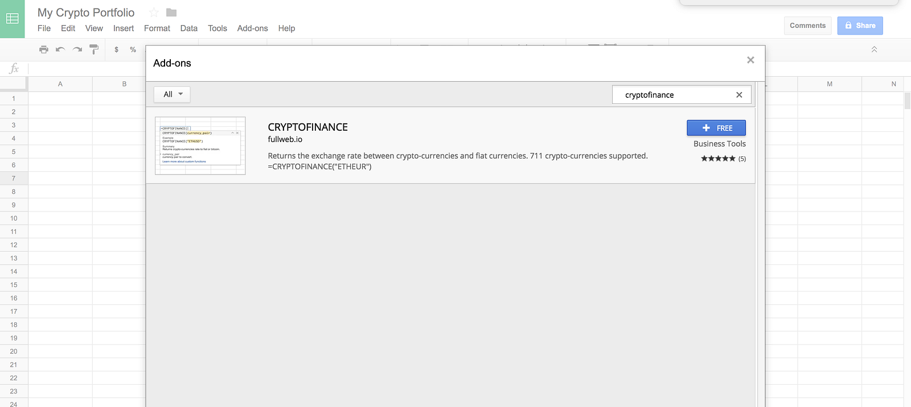Select column A header

(x=60, y=84)
